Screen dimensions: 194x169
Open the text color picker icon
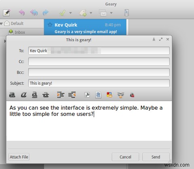coord(110,95)
